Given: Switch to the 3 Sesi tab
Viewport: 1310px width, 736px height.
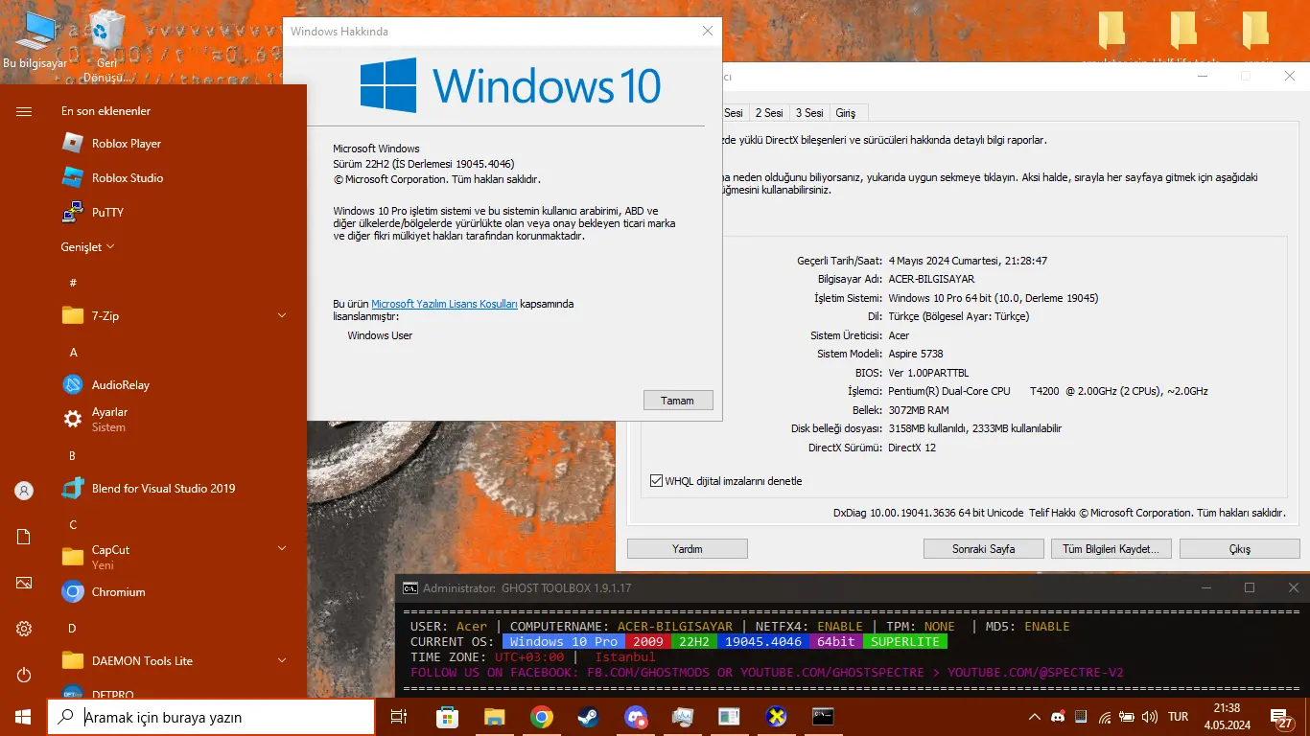Looking at the screenshot, I should (809, 113).
